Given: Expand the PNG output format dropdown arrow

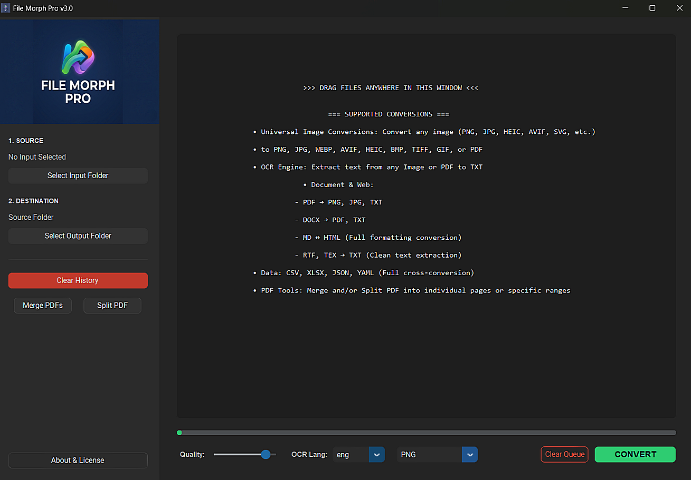Looking at the screenshot, I should (470, 455).
